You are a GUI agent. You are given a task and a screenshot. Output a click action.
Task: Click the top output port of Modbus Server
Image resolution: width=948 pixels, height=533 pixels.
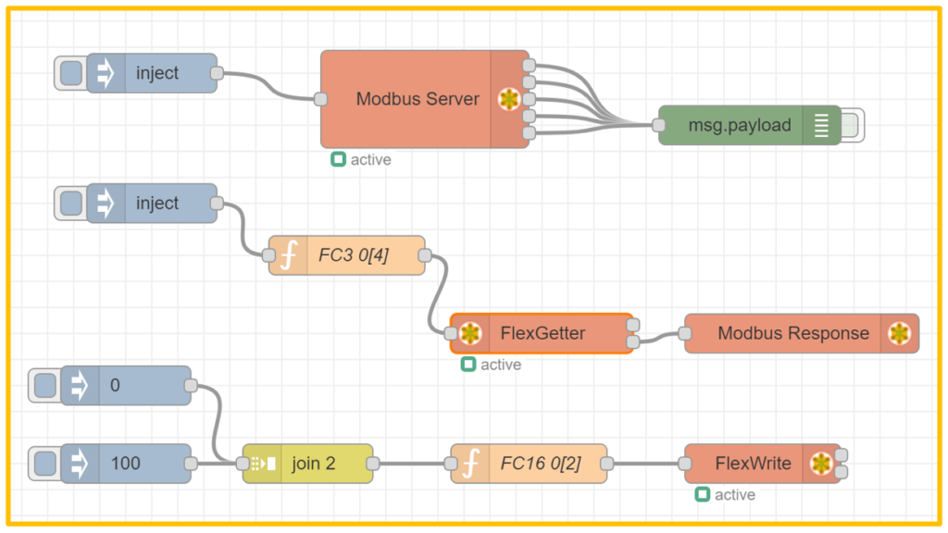pyautogui.click(x=529, y=66)
